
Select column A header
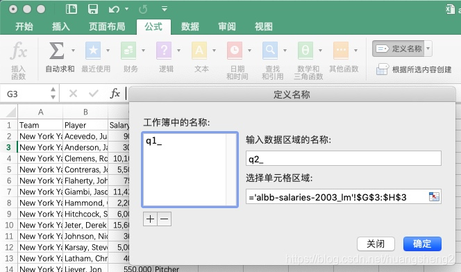(40, 112)
